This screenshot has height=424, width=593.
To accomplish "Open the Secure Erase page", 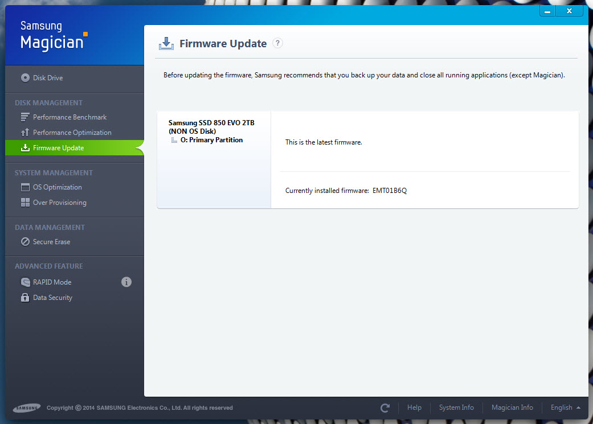I will tap(51, 242).
